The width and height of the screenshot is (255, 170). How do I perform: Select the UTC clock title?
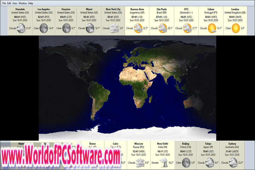coord(186,9)
